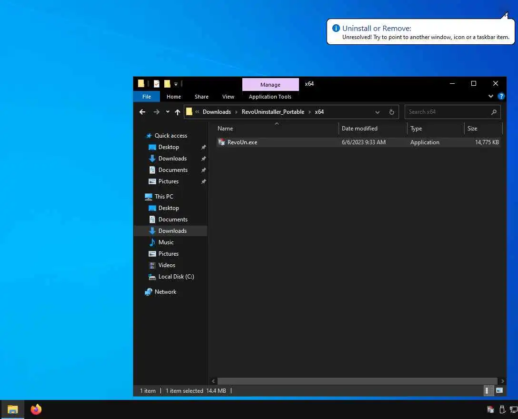Image resolution: width=518 pixels, height=419 pixels.
Task: Click the search magnifier icon
Action: click(494, 112)
